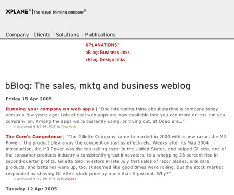
Task: Click the Tuesday 12 Apr 2005 date heading
Action: point(31,189)
